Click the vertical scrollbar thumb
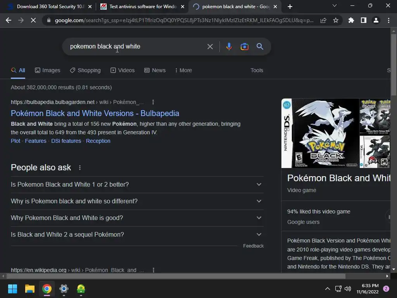This screenshot has width=397, height=298. (x=394, y=65)
